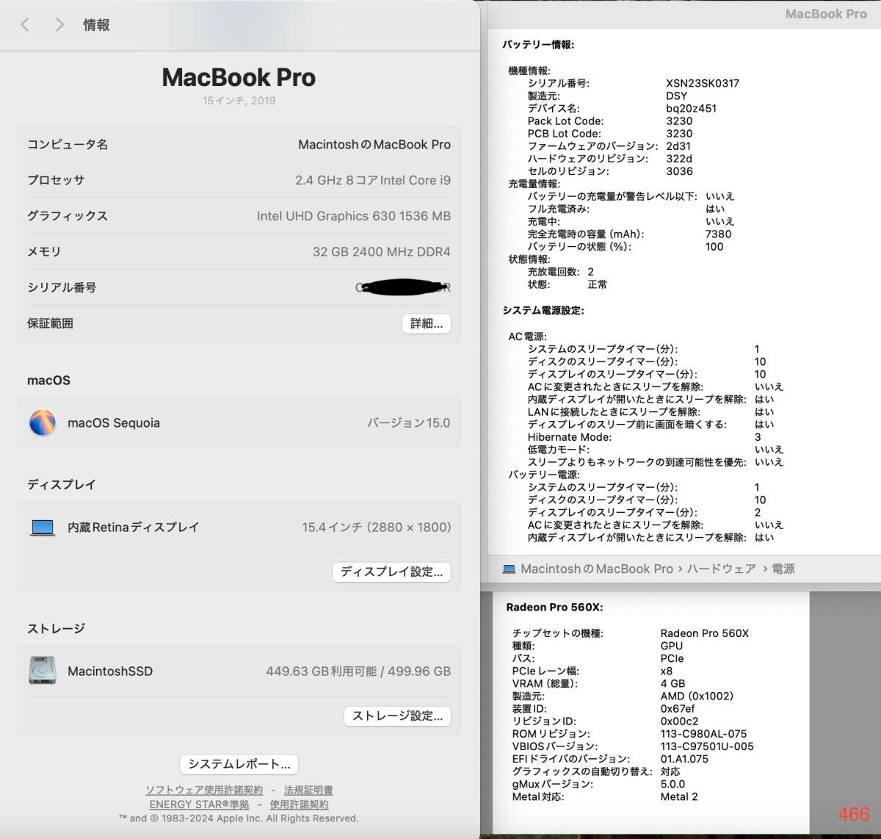This screenshot has height=839, width=881.
Task: Click バッテリー情報: heading
Action: [538, 44]
